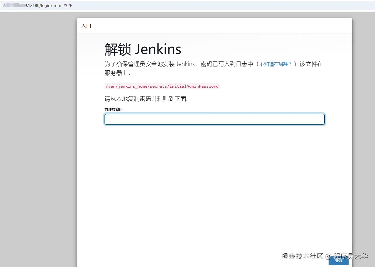Click the '管理员密码' field label
Image resolution: width=375 pixels, height=267 pixels.
[113, 109]
